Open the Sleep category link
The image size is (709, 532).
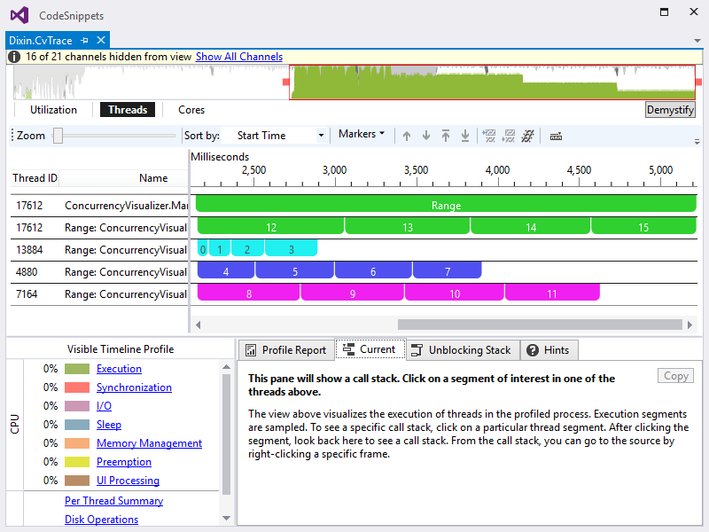coord(108,425)
